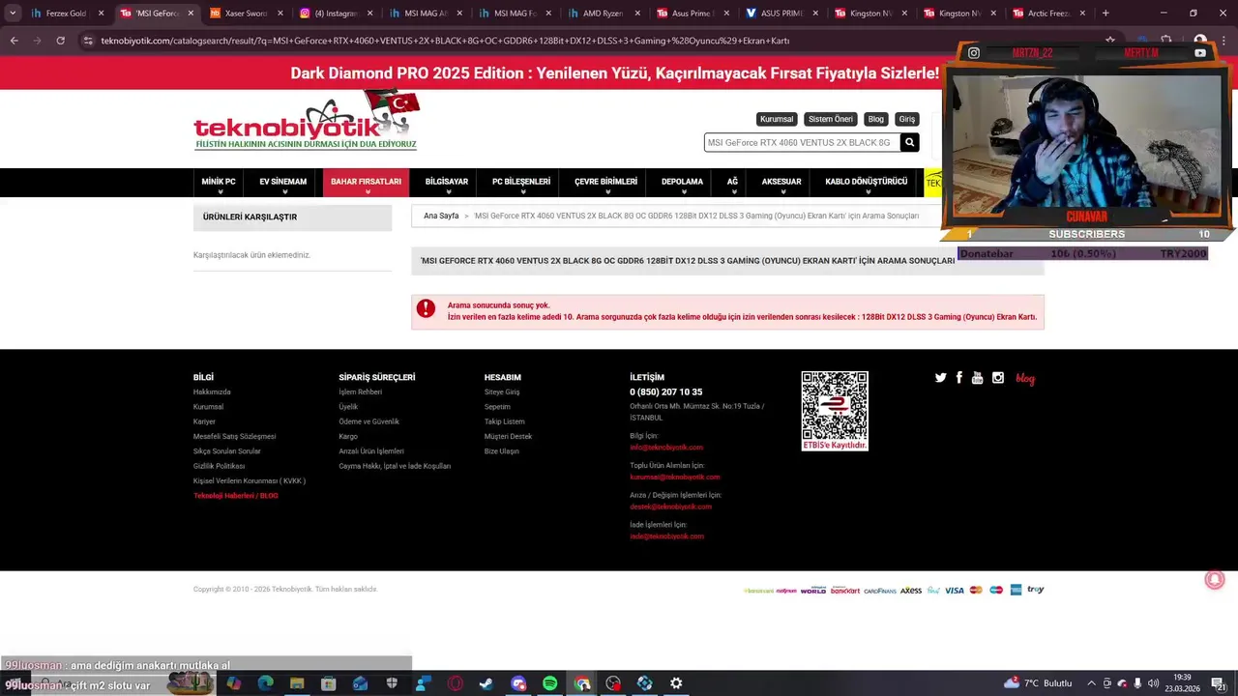Open Settings gear in the taskbar
Image resolution: width=1238 pixels, height=696 pixels.
click(676, 683)
